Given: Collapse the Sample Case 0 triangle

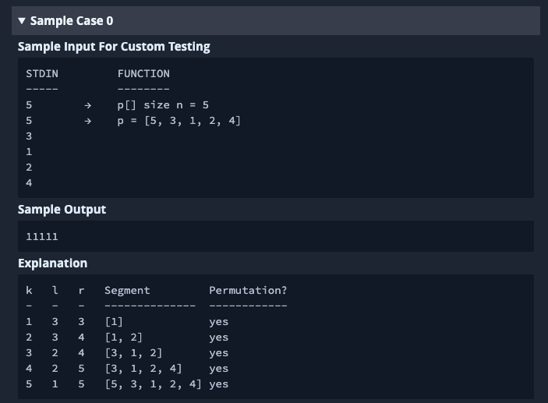Looking at the screenshot, I should [22, 21].
